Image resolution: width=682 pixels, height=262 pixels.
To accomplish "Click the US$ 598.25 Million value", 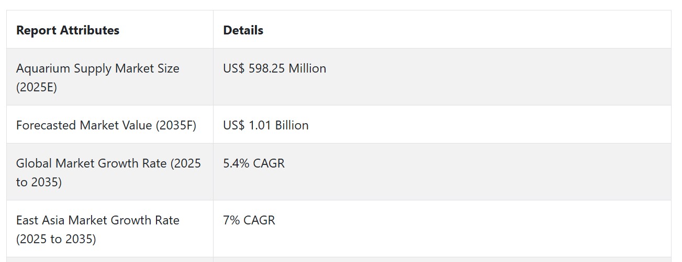I will pos(274,68).
